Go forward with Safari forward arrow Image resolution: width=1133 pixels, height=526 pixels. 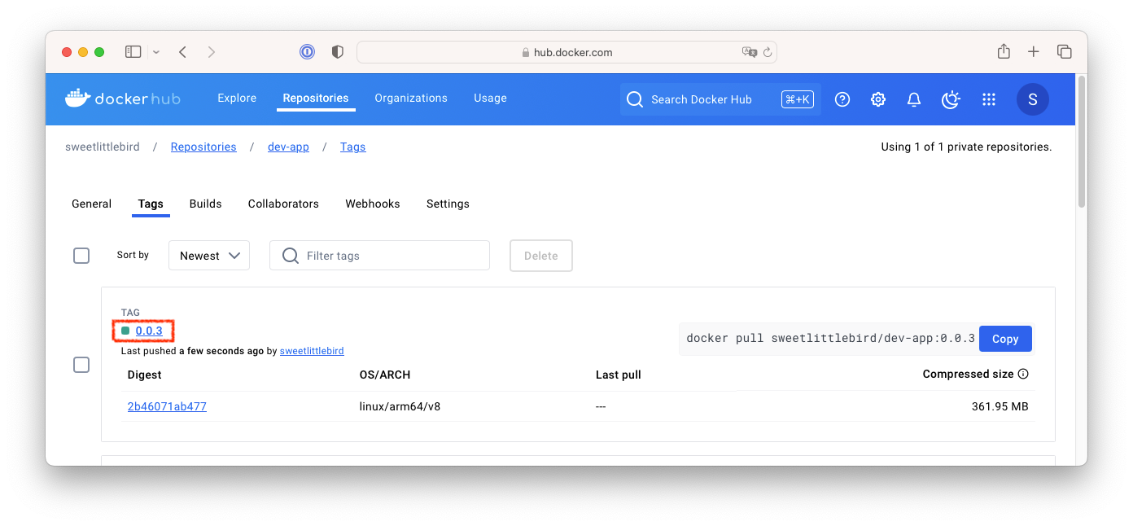point(212,52)
